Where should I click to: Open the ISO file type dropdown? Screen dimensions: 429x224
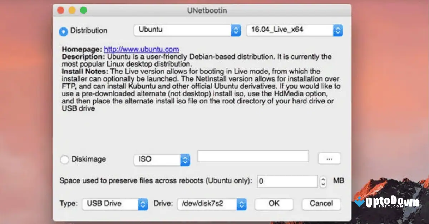tap(157, 160)
